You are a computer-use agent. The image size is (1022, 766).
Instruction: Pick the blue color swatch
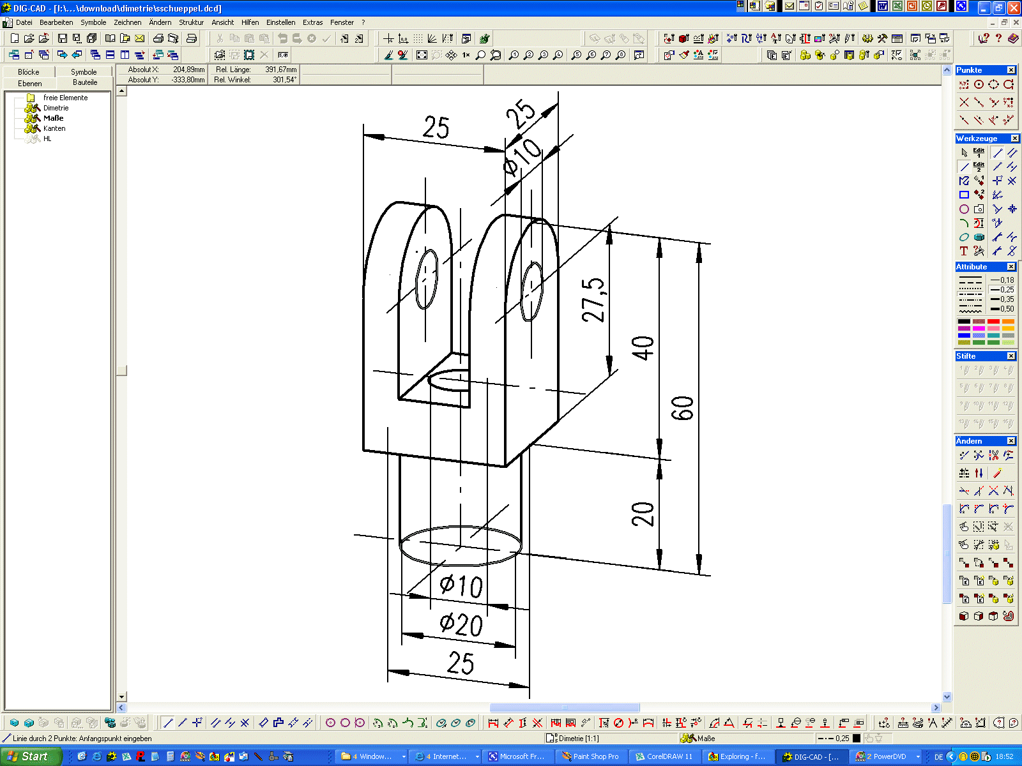pyautogui.click(x=964, y=335)
